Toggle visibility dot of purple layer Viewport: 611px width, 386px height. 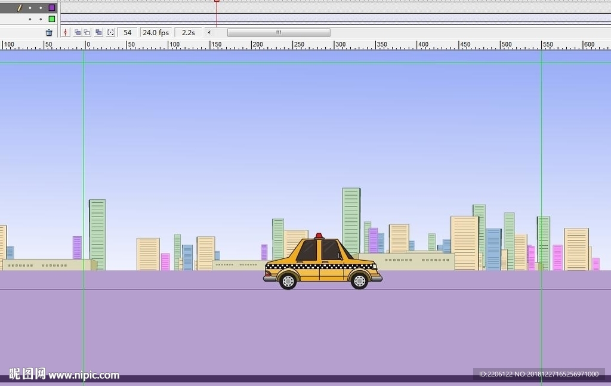30,8
